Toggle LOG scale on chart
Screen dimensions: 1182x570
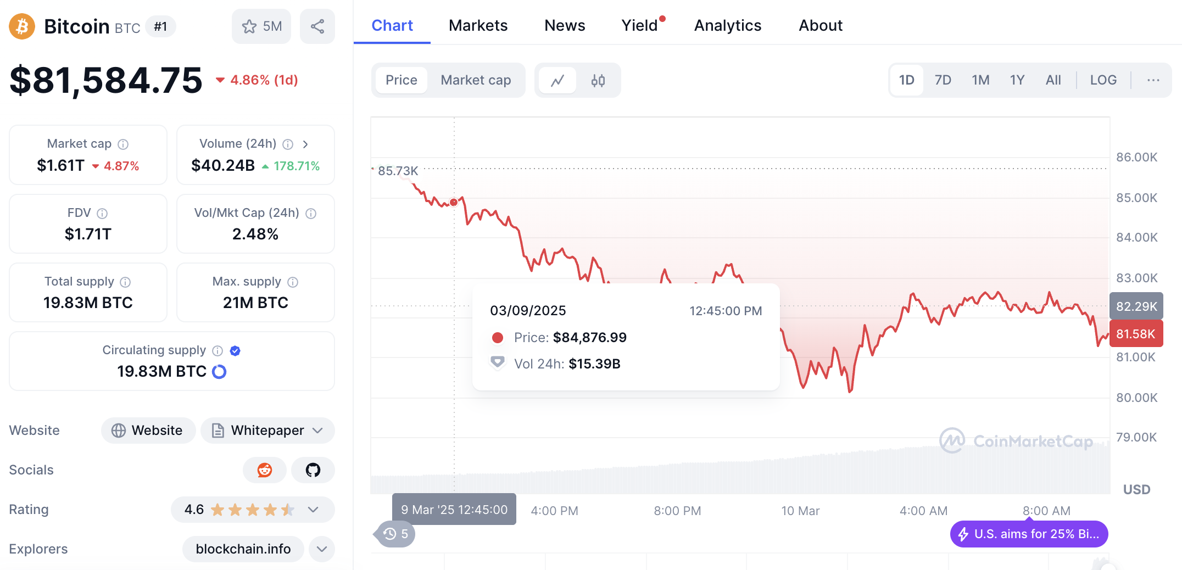pyautogui.click(x=1103, y=80)
